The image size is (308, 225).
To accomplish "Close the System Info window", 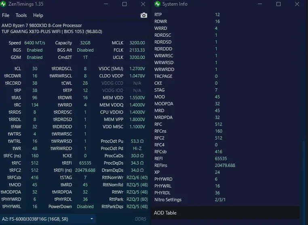I will coord(297,4).
